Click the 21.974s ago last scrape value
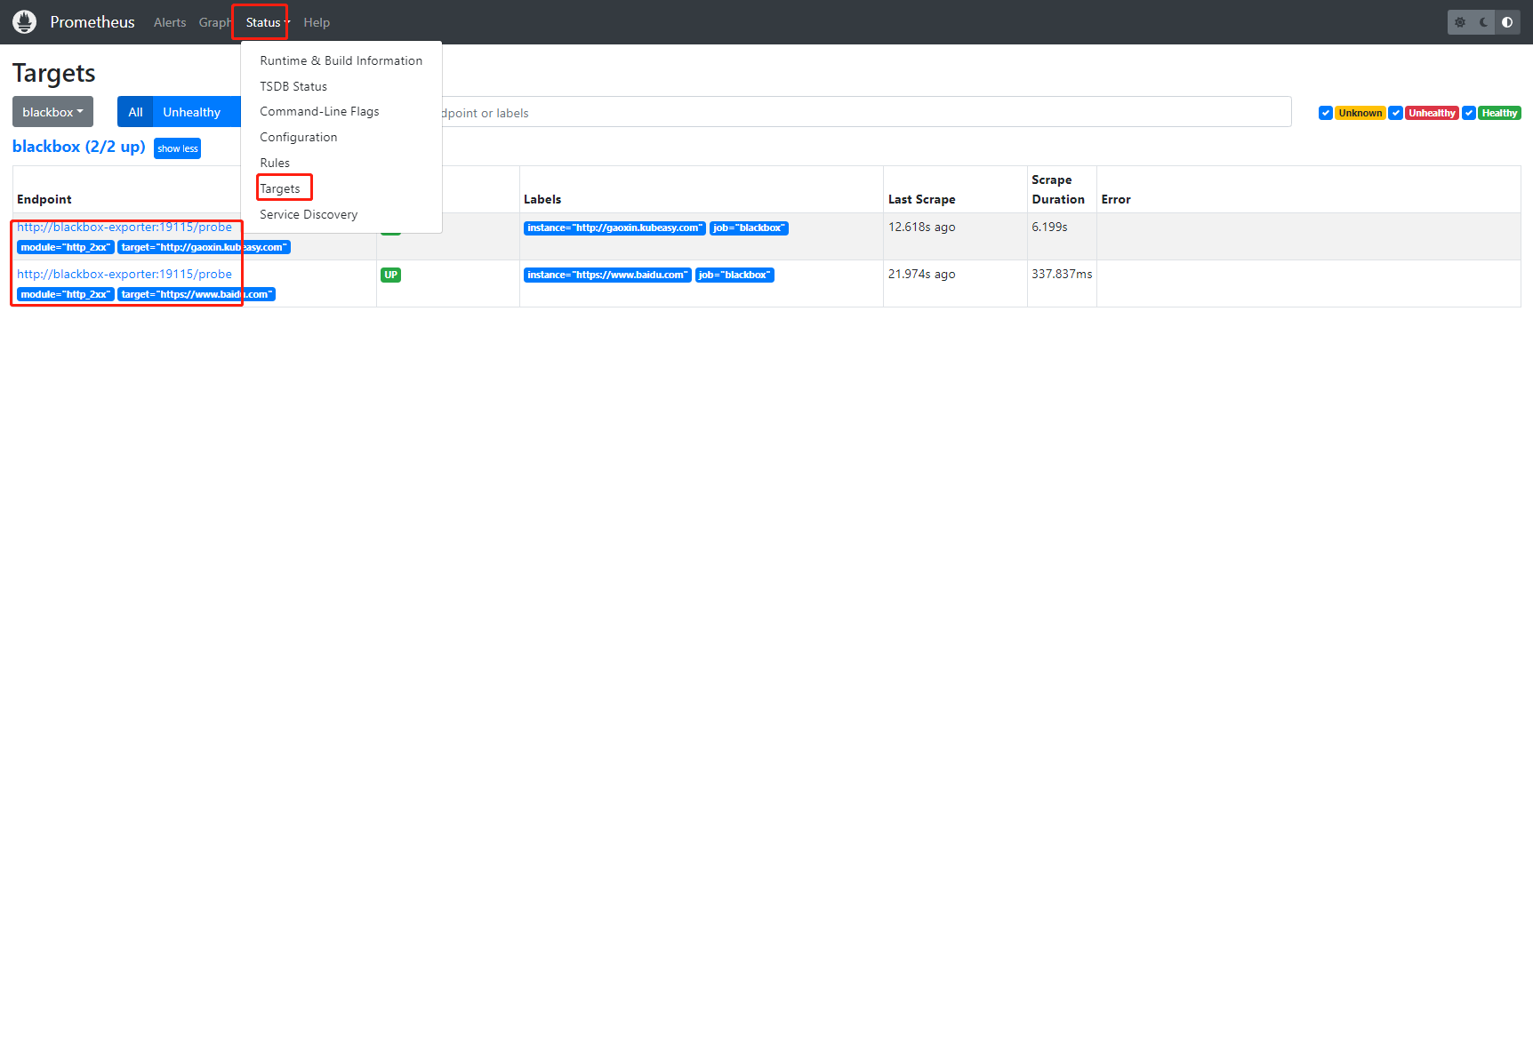Viewport: 1533px width, 1062px height. (922, 274)
